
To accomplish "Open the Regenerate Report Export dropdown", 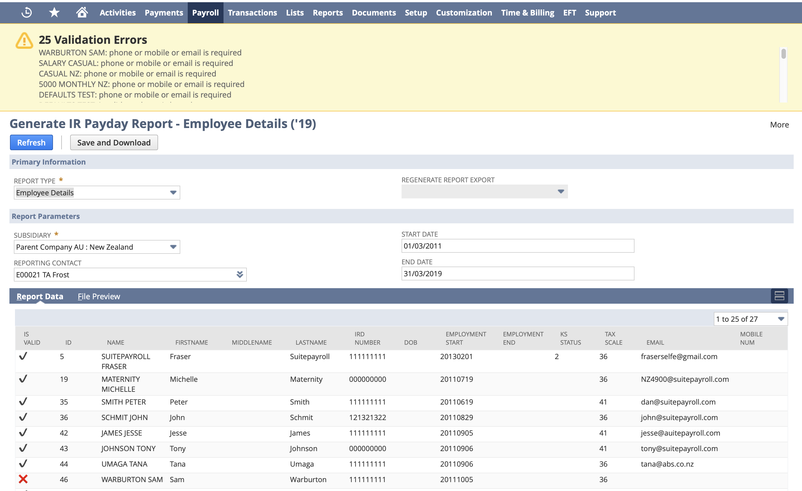I will [560, 191].
